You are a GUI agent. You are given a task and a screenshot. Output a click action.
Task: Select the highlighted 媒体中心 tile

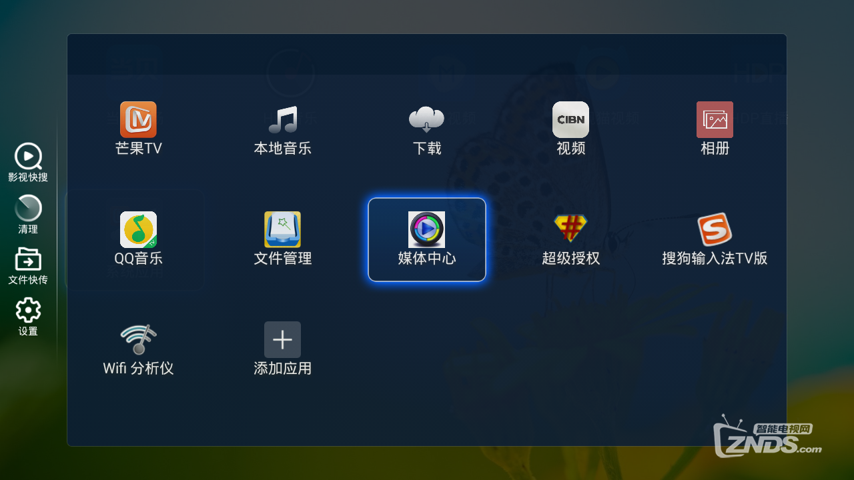(x=427, y=240)
